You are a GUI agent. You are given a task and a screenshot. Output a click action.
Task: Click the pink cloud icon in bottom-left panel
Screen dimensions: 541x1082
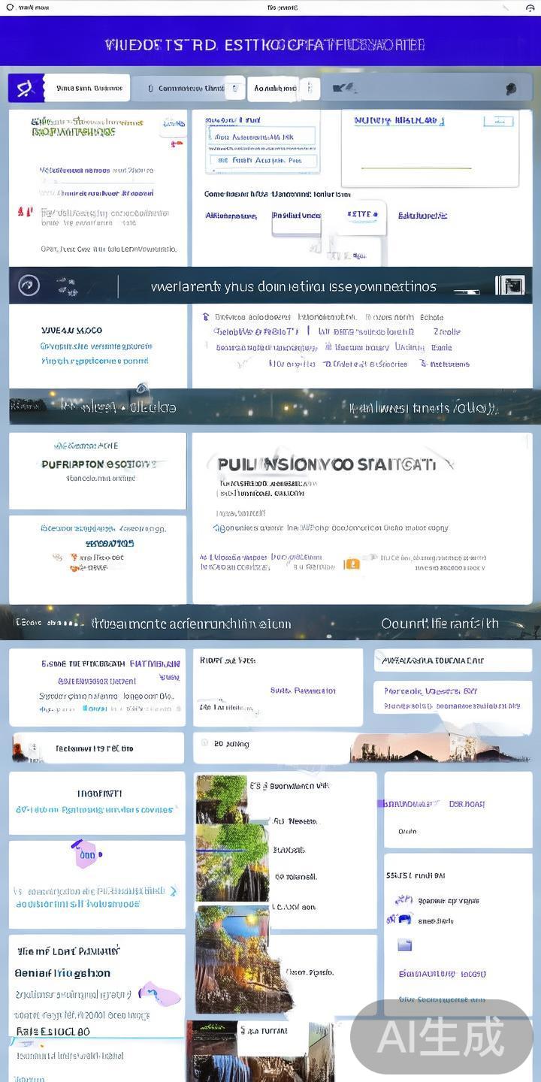159,994
